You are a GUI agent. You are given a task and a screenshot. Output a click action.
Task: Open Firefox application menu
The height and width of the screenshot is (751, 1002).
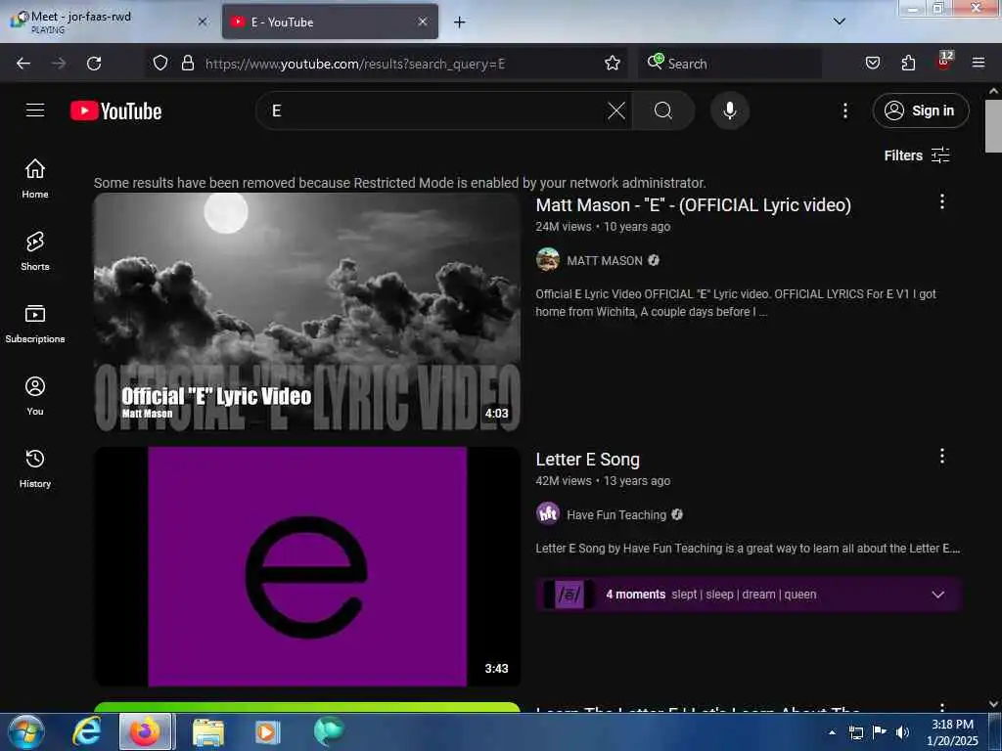pos(979,63)
